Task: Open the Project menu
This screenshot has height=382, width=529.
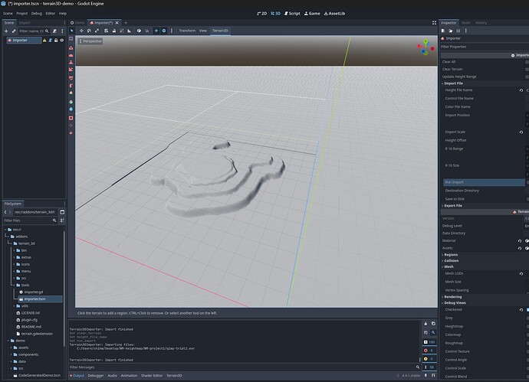Action: pos(22,14)
